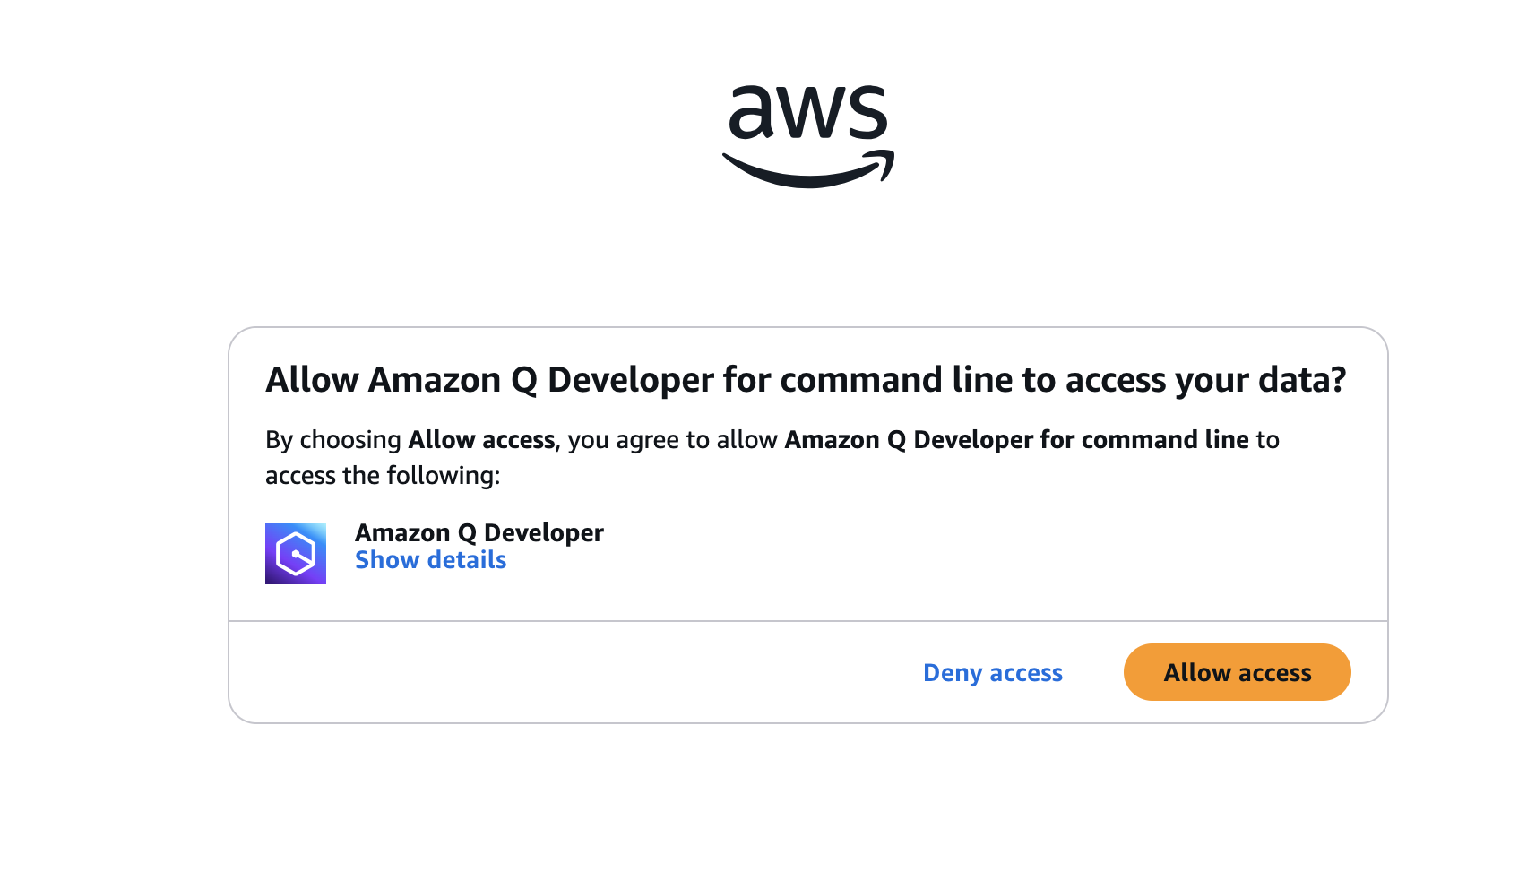Click 'By choosing' at the paragraph start
Viewport: 1527px width, 889px height.
pos(333,440)
